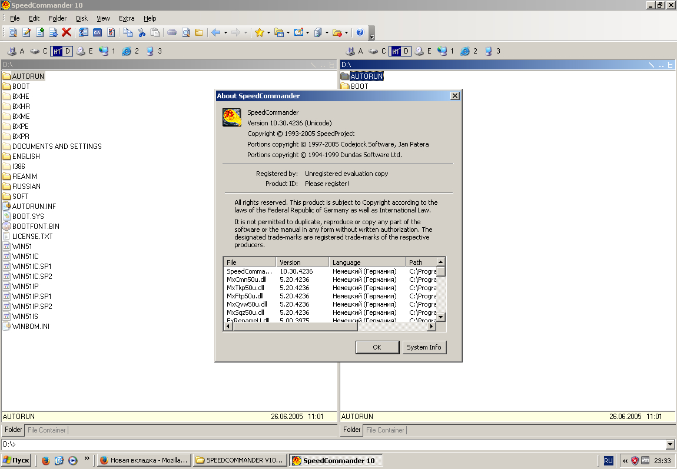Click the command prompt toolbar icon
This screenshot has width=677, height=469.
pos(97,32)
